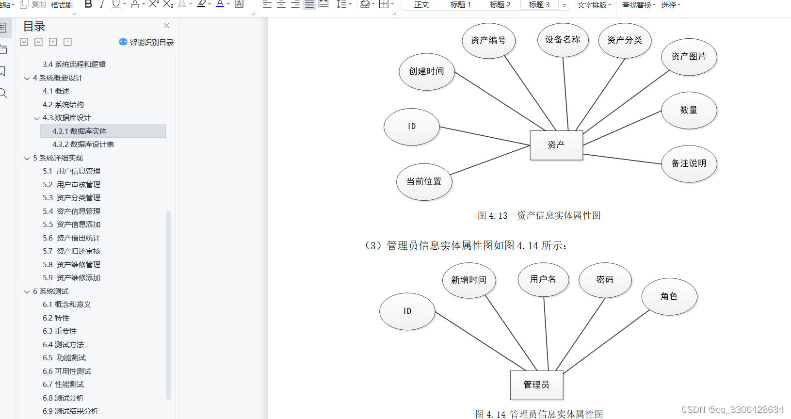The height and width of the screenshot is (419, 791).
Task: Go to 6.9 测试结果分析 heading
Action: [x=70, y=411]
